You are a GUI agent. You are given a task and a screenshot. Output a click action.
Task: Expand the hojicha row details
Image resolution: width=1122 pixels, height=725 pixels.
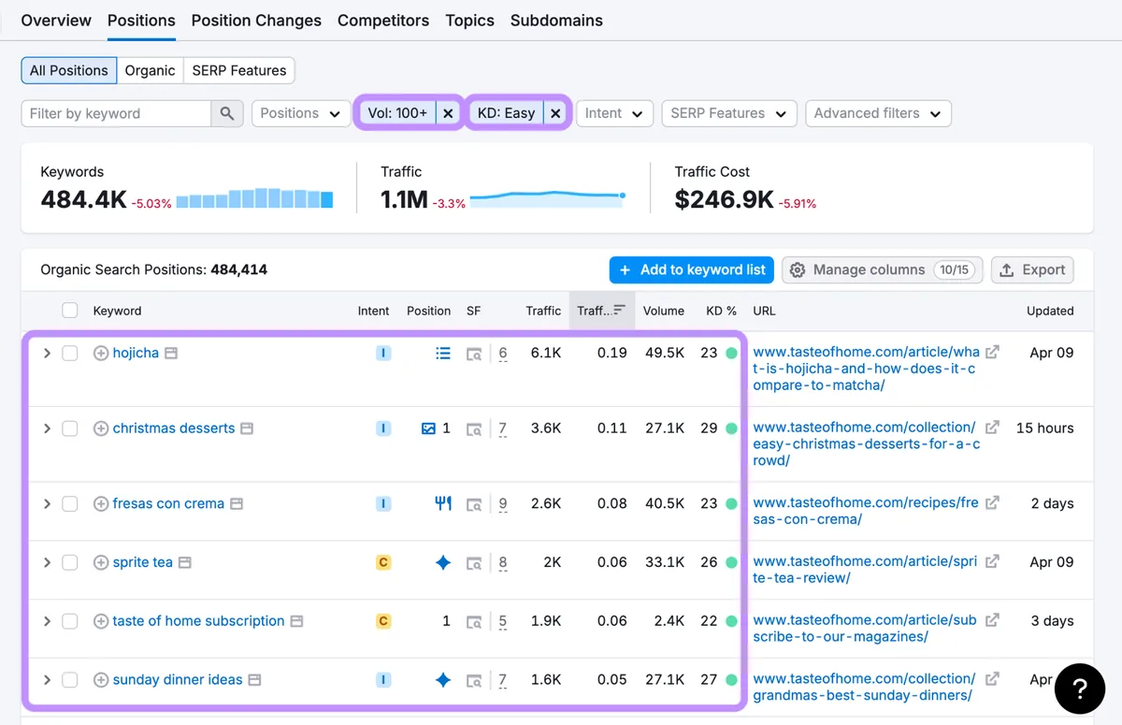(47, 353)
